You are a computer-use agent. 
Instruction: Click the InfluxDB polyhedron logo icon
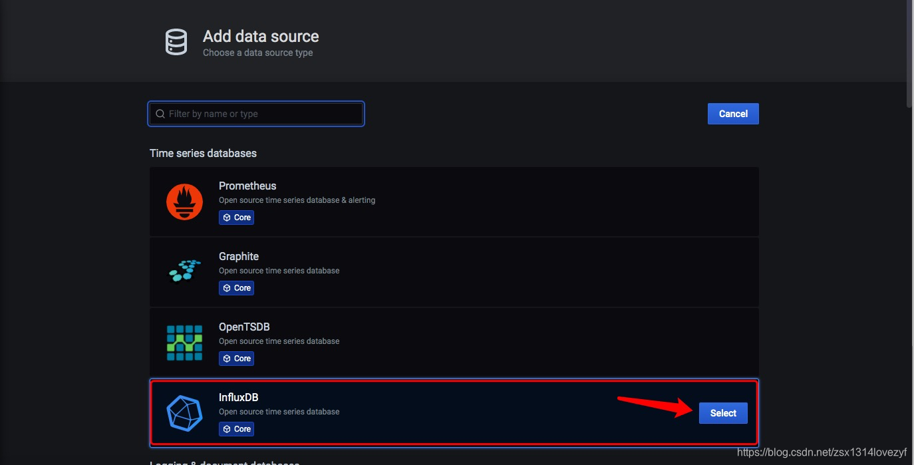click(184, 413)
